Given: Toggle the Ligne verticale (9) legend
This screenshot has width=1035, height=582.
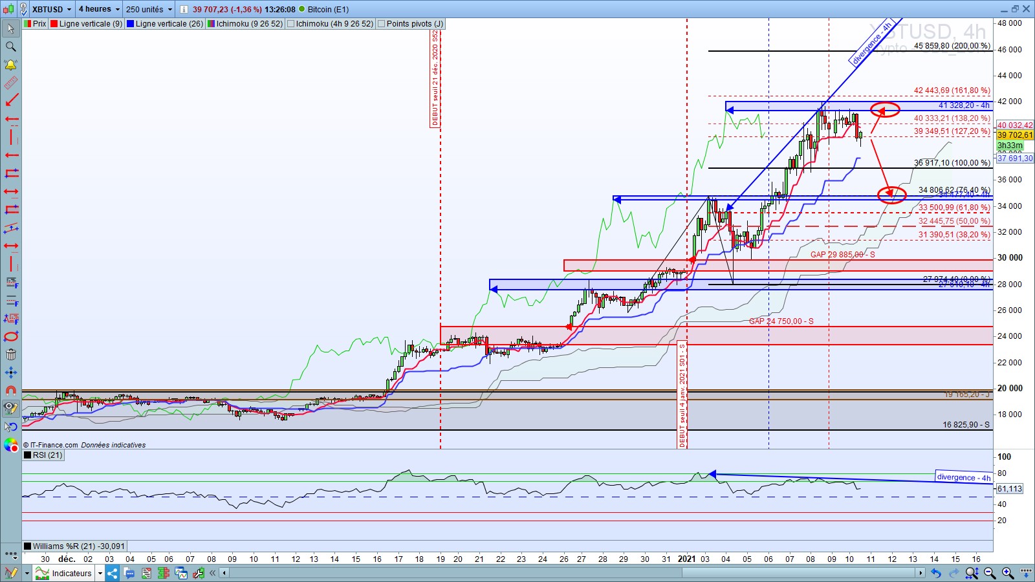Looking at the screenshot, I should [x=86, y=24].
